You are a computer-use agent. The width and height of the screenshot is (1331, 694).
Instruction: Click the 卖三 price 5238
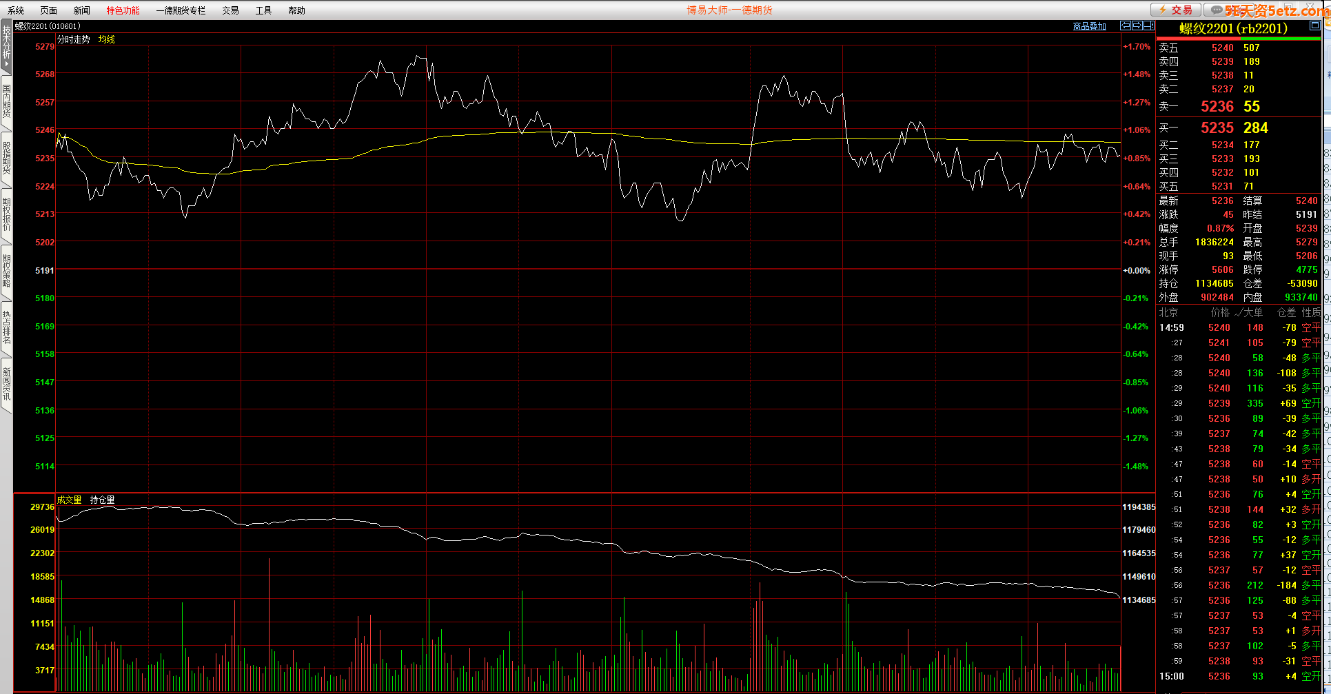[1223, 75]
